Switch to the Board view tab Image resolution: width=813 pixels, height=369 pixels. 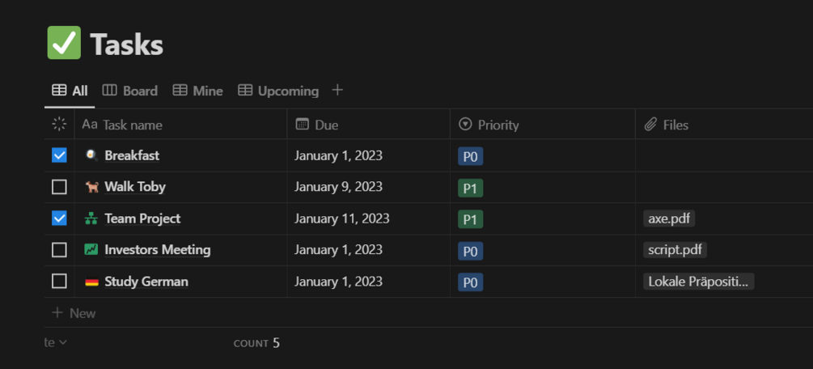click(x=130, y=91)
